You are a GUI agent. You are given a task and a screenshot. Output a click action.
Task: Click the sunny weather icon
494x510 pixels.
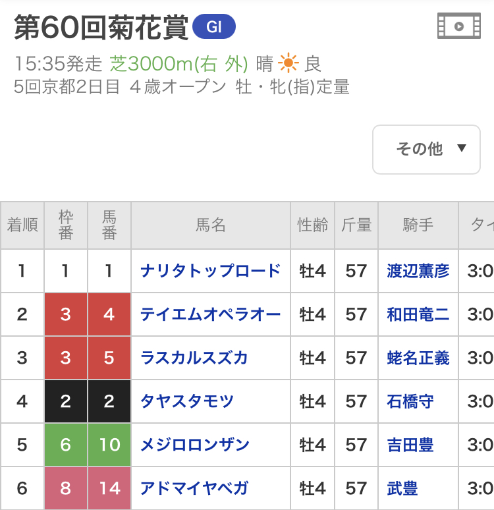[288, 63]
